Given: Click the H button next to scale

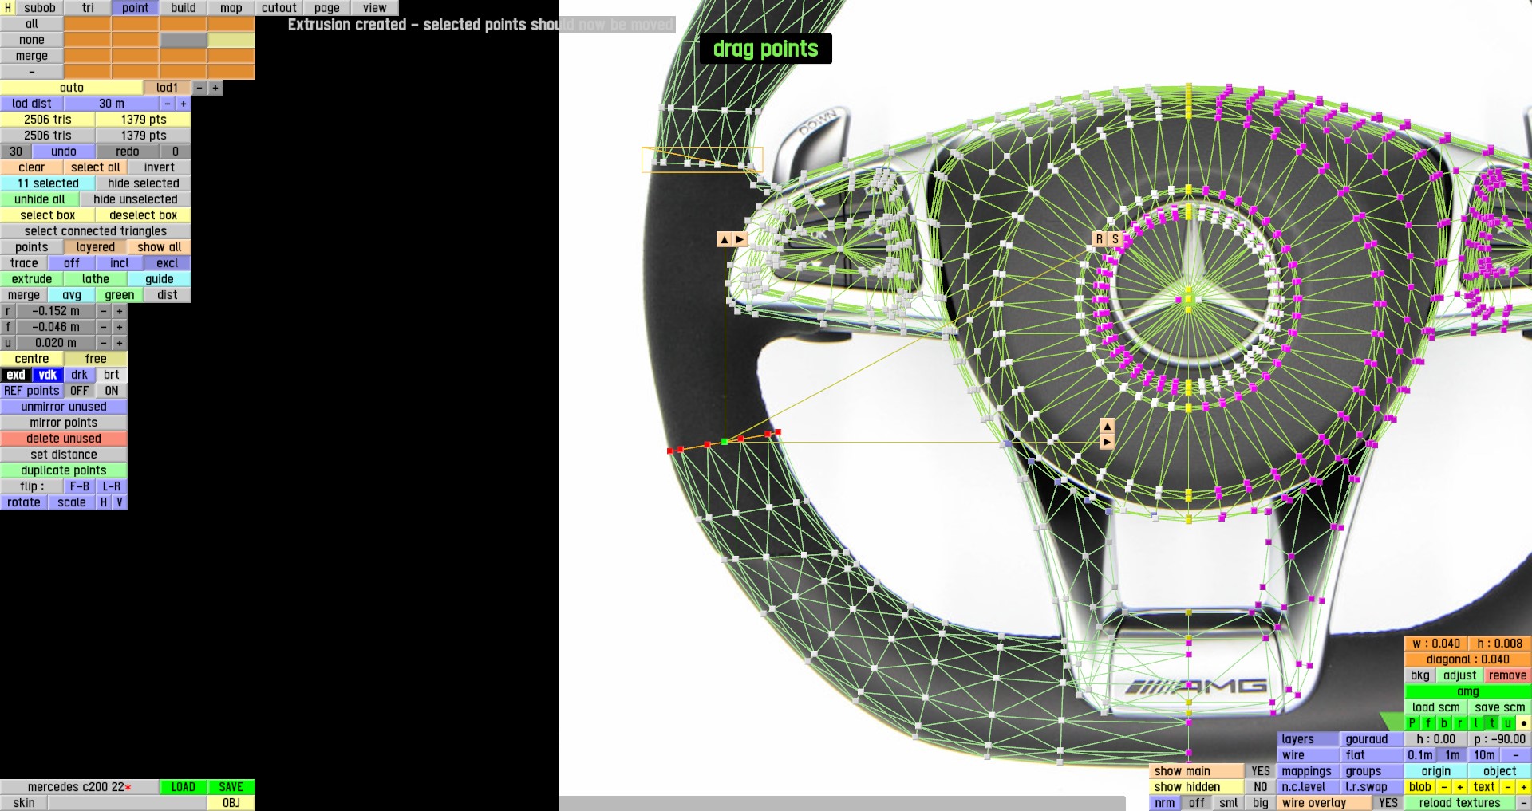Looking at the screenshot, I should [x=104, y=502].
